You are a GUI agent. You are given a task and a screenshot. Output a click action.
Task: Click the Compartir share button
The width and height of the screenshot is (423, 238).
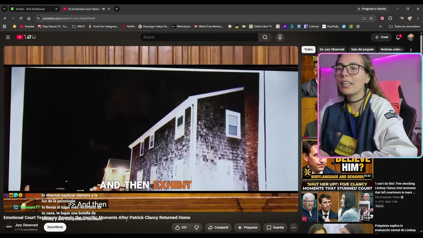218,227
